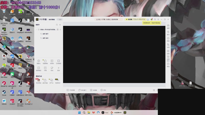205x115 pixels.
Task: Click the upgrade cloud icon in title bar
Action: pyautogui.click(x=152, y=19)
